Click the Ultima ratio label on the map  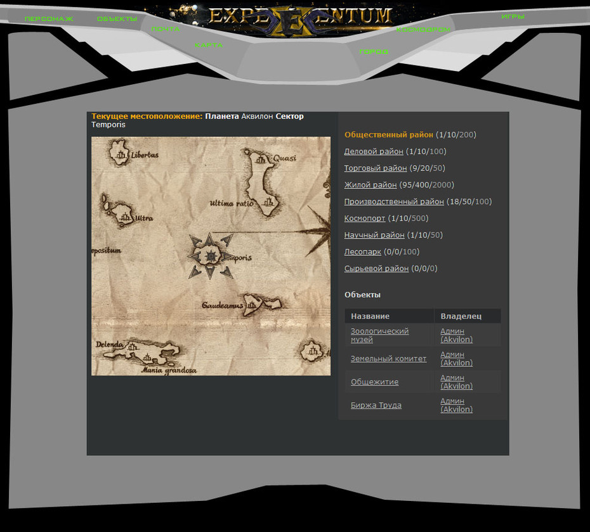(x=232, y=203)
